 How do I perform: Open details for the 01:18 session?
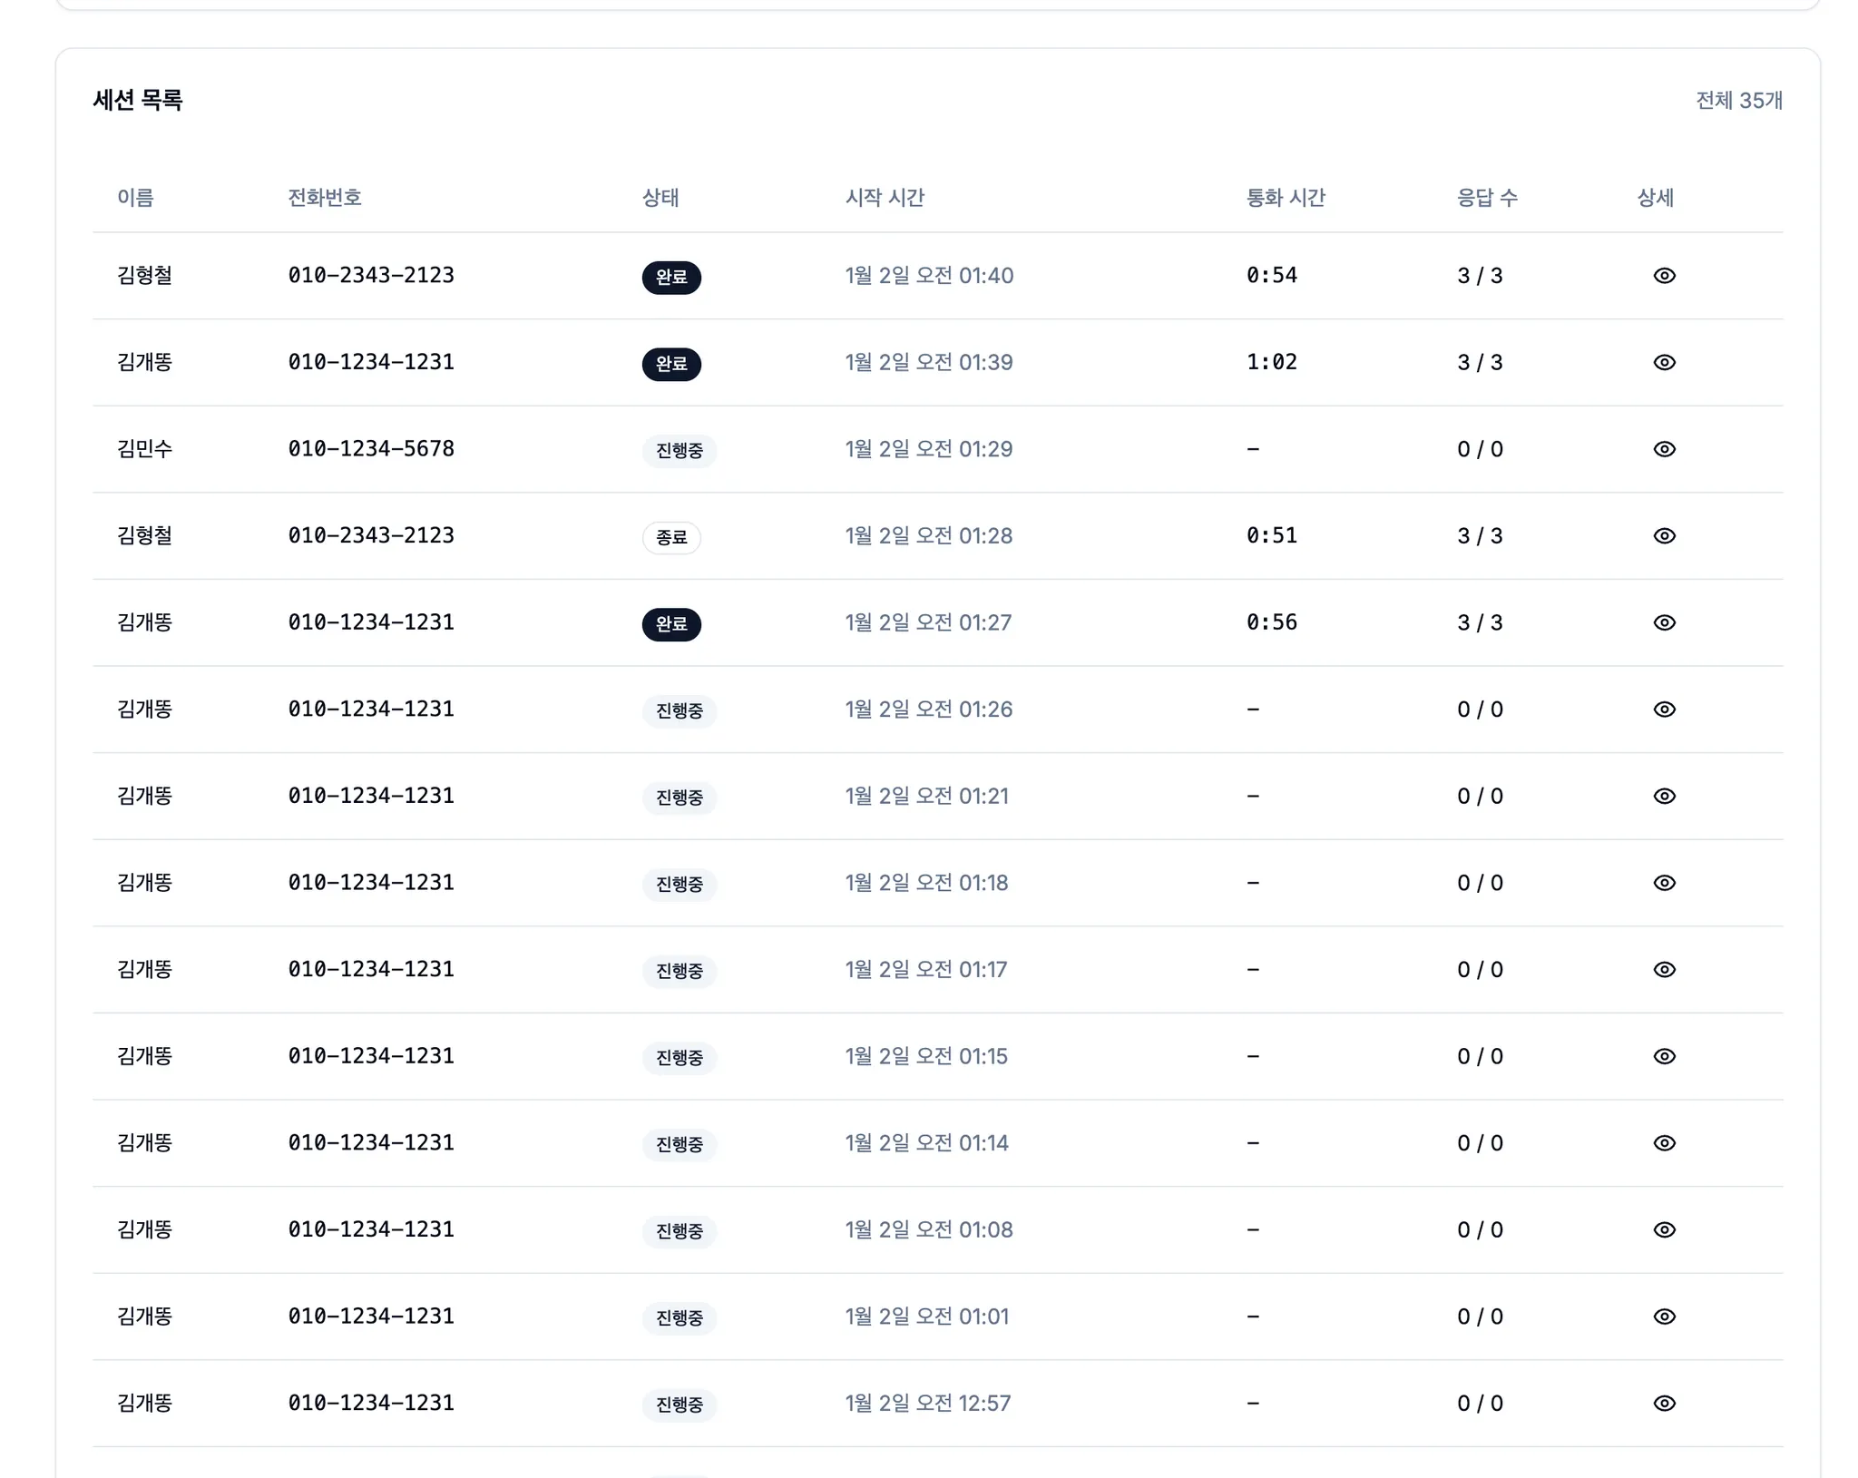1663,883
